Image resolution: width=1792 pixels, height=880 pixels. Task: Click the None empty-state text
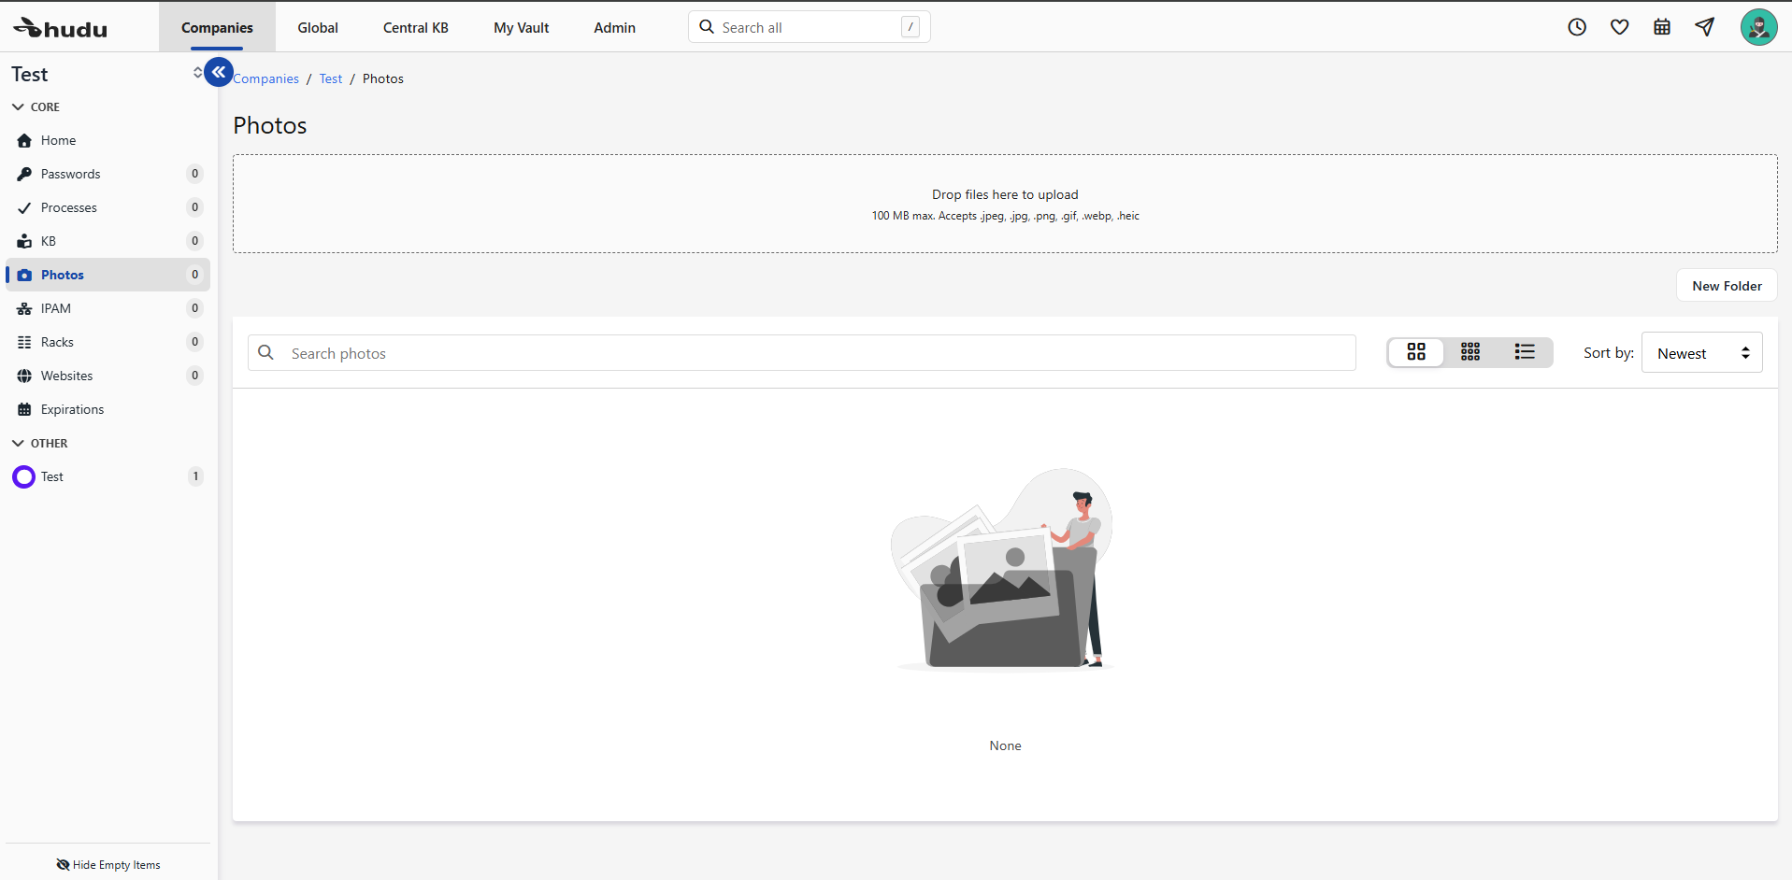point(1005,745)
